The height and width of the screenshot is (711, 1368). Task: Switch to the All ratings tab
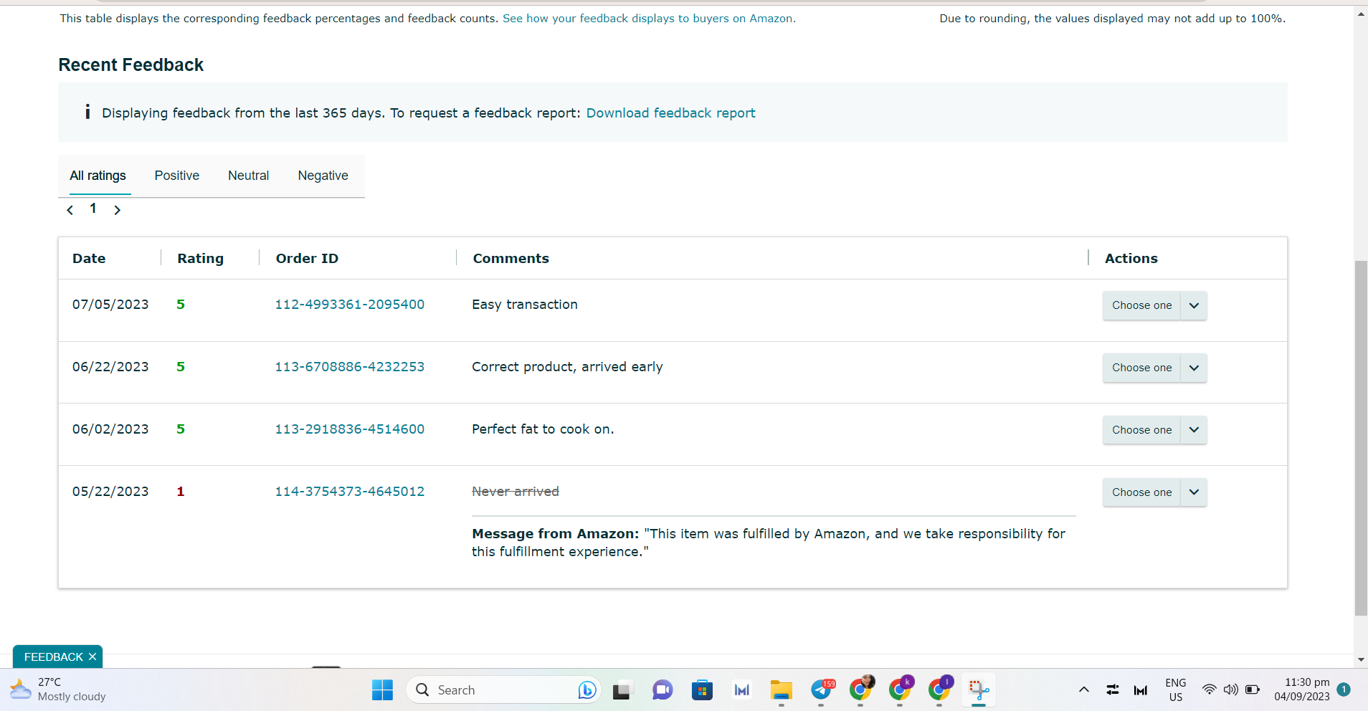[98, 176]
